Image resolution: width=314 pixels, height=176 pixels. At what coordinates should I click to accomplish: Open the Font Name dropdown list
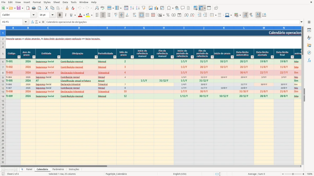(33, 15)
